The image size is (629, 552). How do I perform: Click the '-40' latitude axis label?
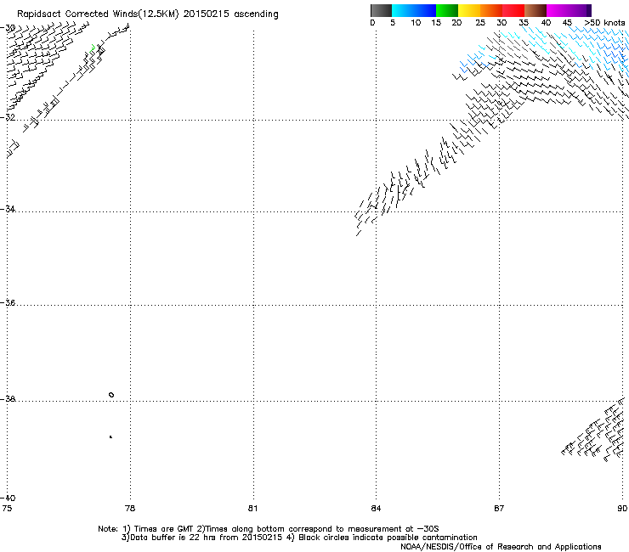click(x=8, y=498)
